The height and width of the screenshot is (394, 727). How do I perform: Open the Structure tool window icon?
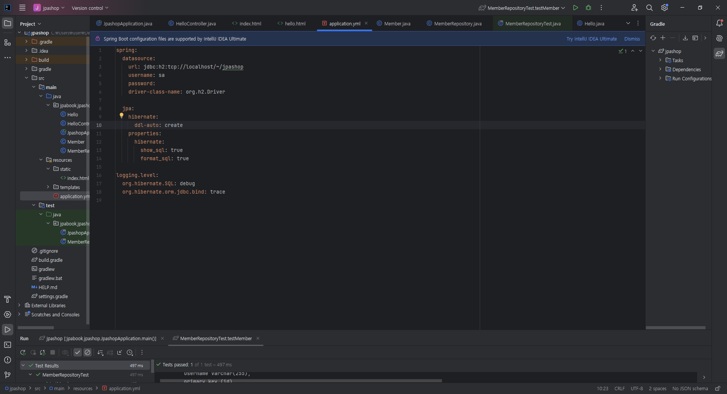click(x=8, y=42)
